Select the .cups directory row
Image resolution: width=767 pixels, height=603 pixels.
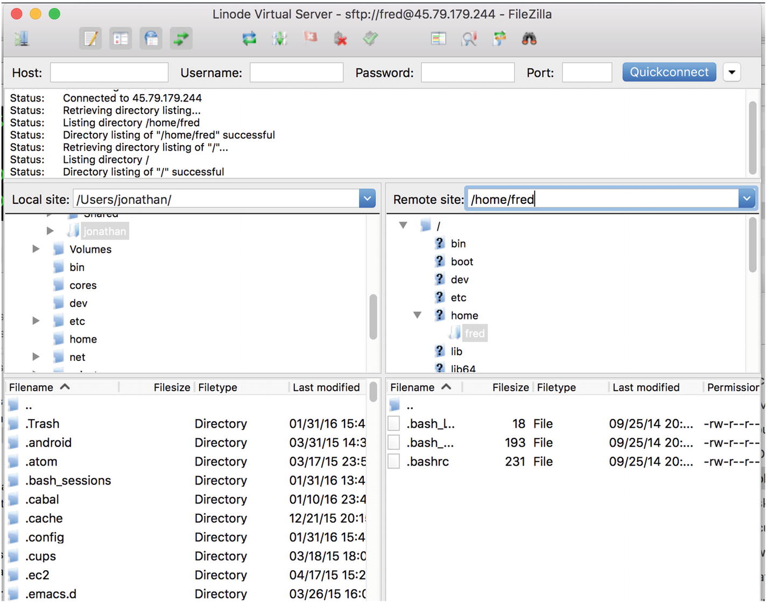pos(186,556)
